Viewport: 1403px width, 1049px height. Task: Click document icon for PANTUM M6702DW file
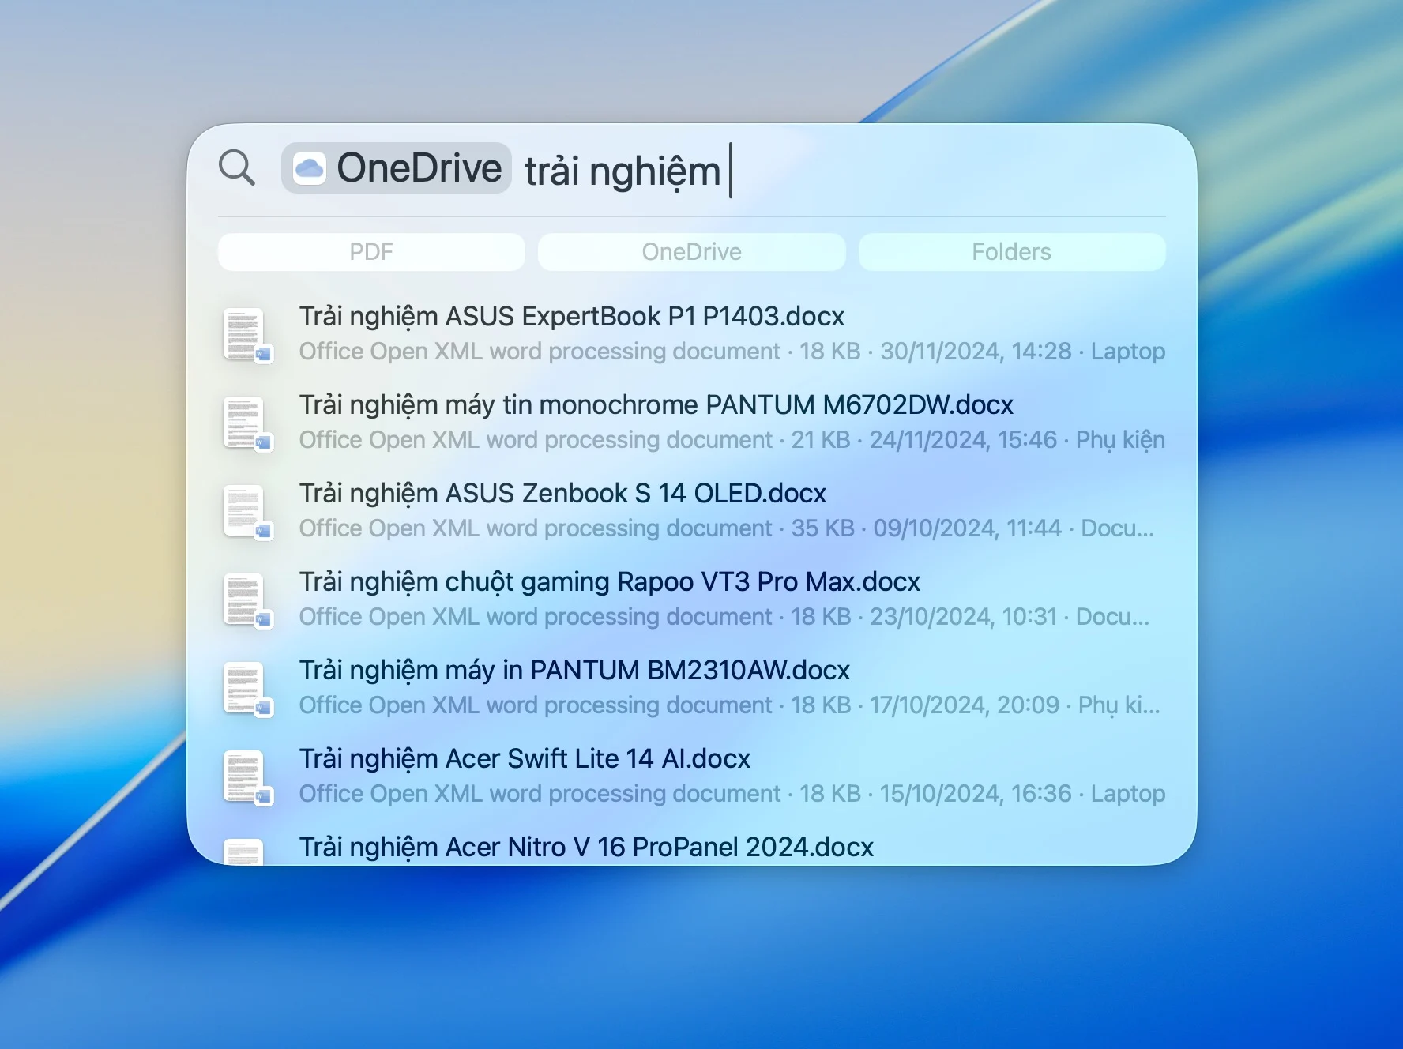click(x=247, y=423)
